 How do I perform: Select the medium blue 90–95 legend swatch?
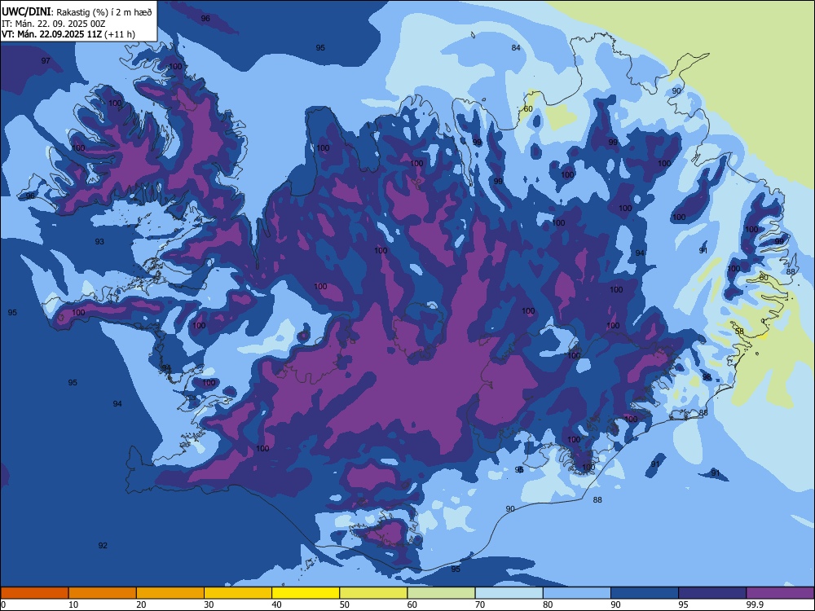click(645, 593)
